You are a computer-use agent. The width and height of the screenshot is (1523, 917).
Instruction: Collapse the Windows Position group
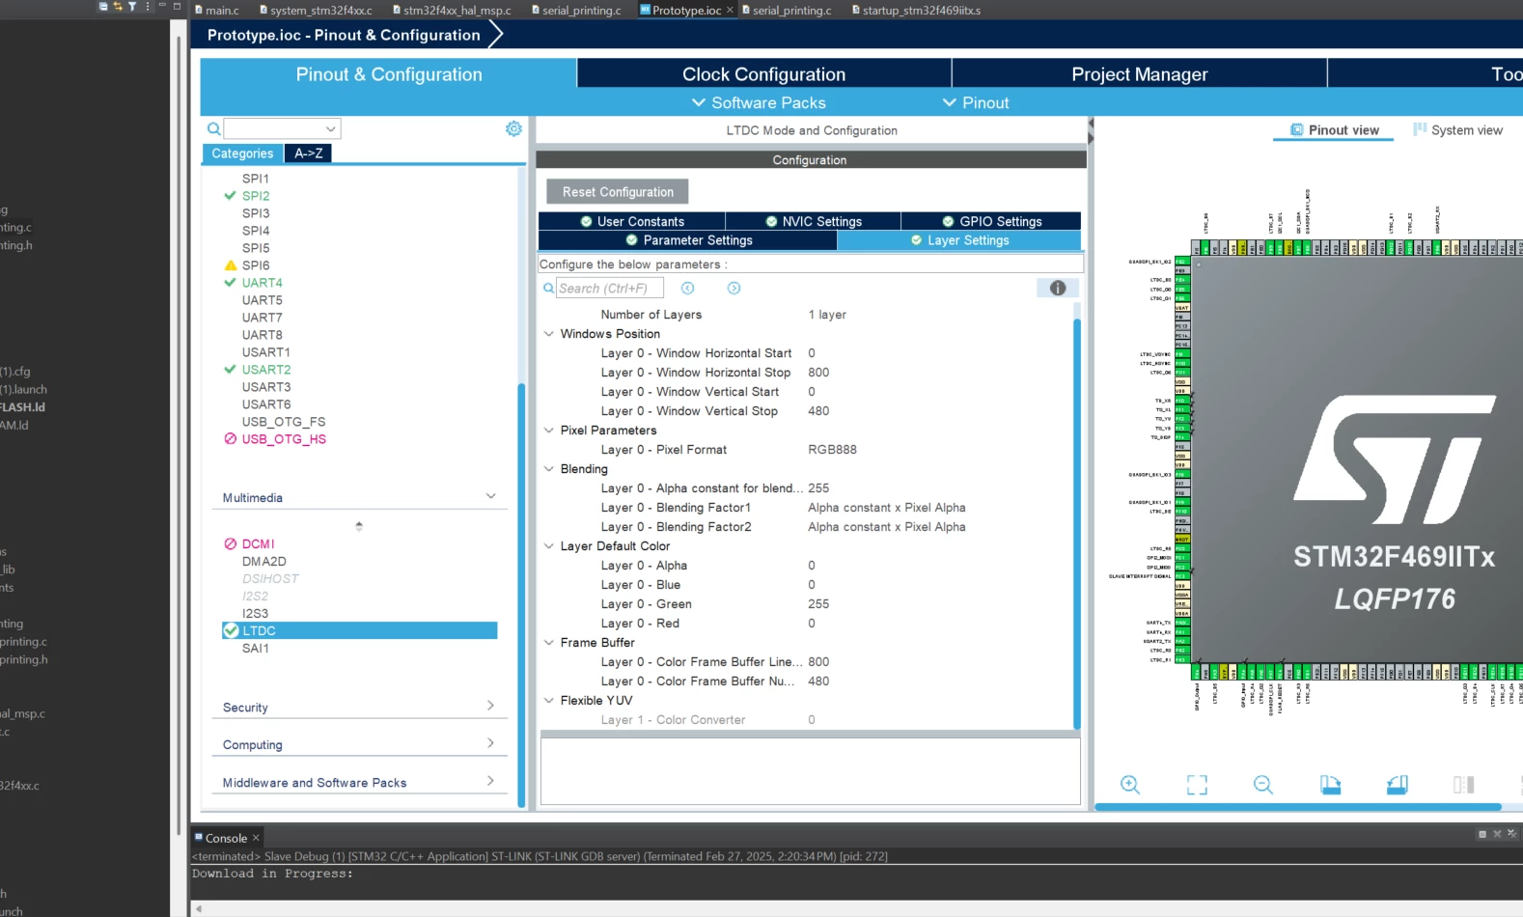(x=549, y=334)
